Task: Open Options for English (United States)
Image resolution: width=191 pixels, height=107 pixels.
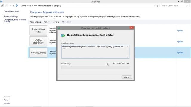Action: [180, 30]
